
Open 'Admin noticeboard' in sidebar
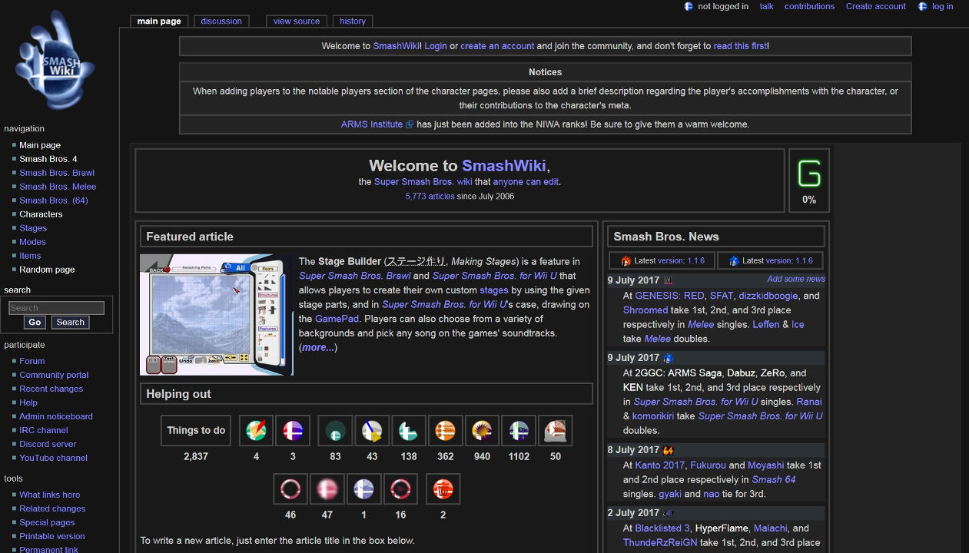coord(56,416)
